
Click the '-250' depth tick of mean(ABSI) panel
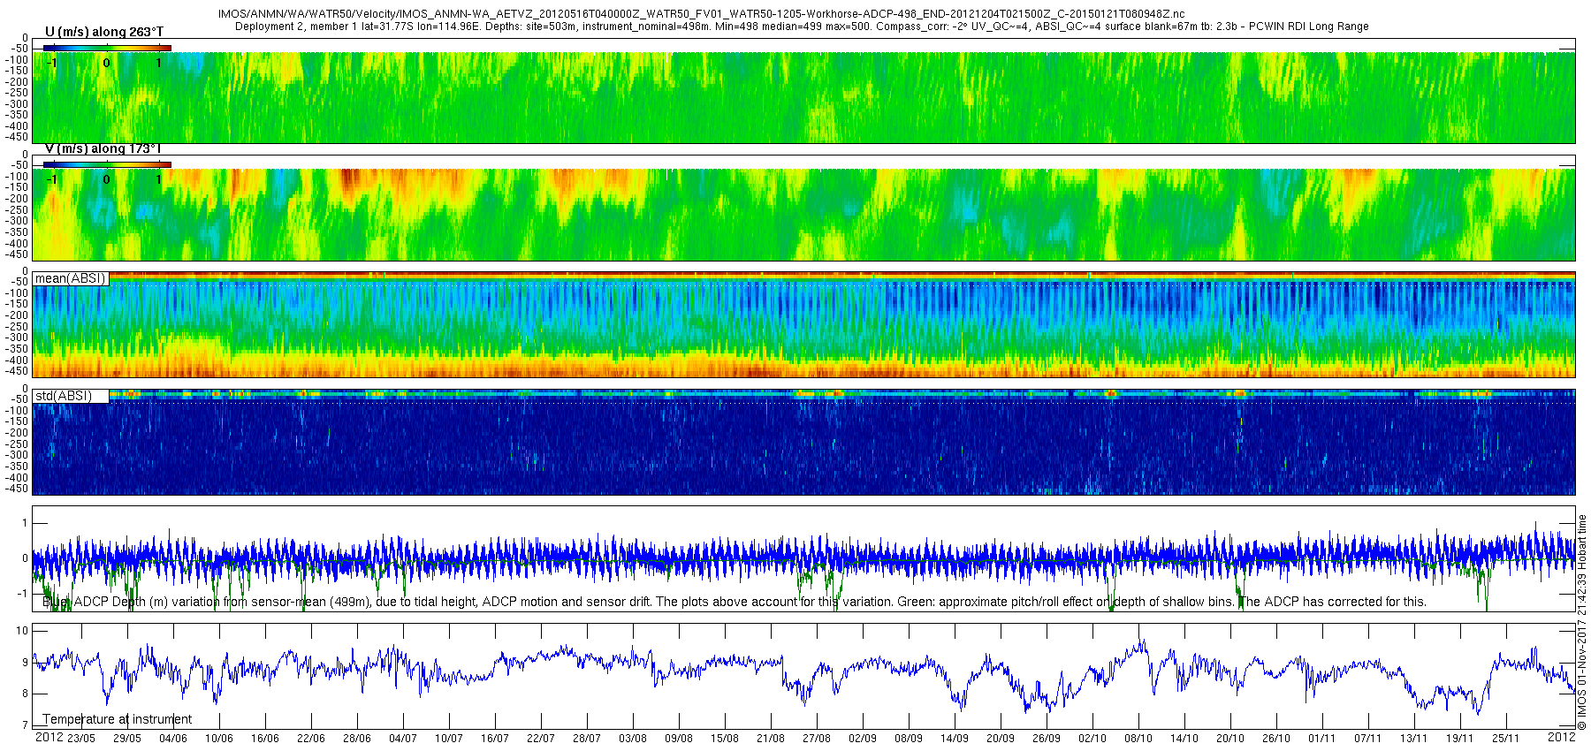[18, 327]
